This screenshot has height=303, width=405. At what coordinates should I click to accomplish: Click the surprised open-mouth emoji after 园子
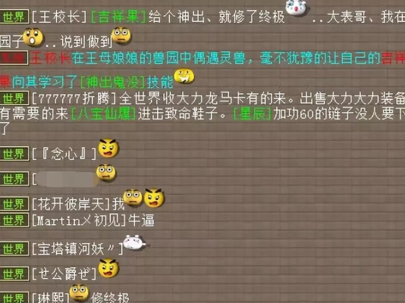point(33,37)
